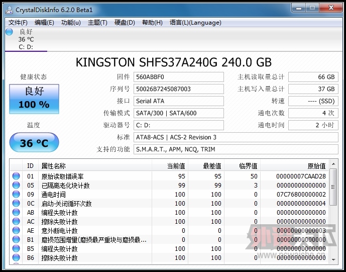Select the 已隔离老化块计数 attribute name
346x272 pixels.
[66, 186]
